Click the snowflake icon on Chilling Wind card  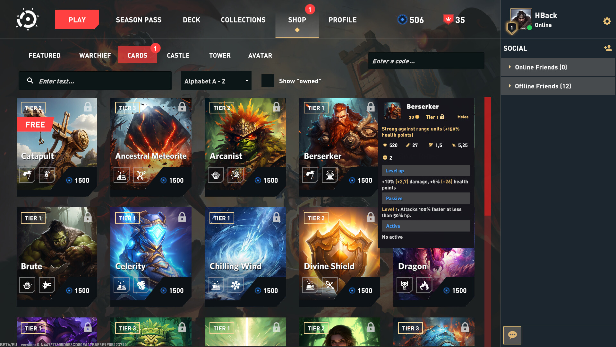pos(235,285)
